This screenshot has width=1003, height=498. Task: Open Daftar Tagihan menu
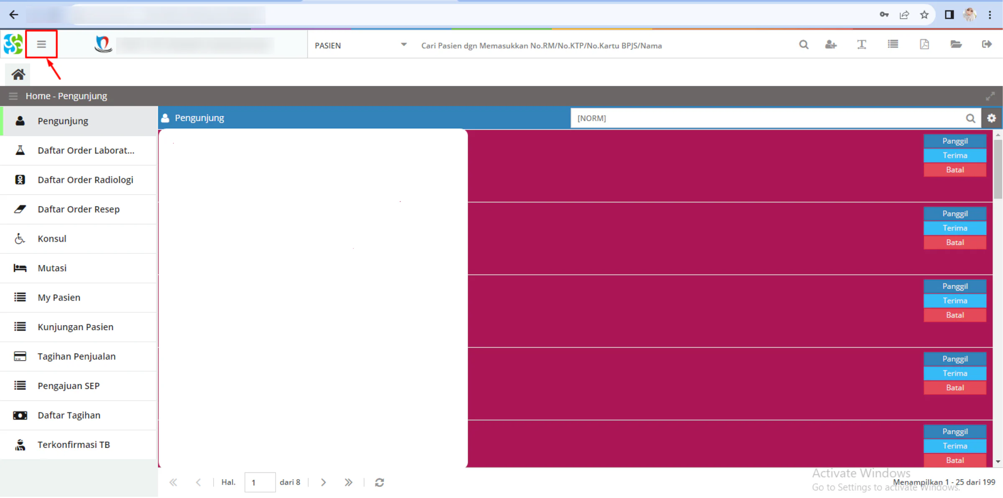[79, 415]
